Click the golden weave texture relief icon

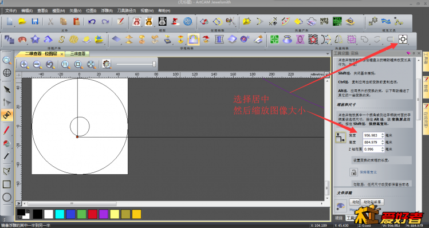tap(73, 40)
